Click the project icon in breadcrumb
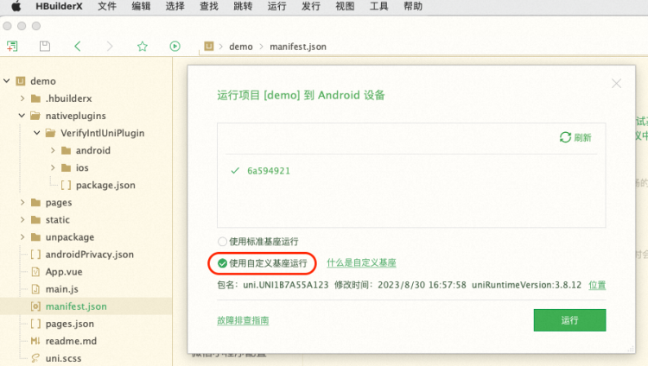Viewport: 648px width, 366px height. click(209, 47)
